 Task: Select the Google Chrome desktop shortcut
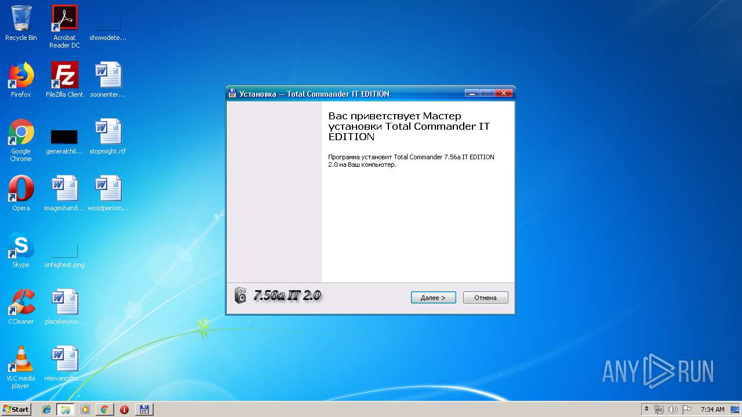[x=21, y=140]
